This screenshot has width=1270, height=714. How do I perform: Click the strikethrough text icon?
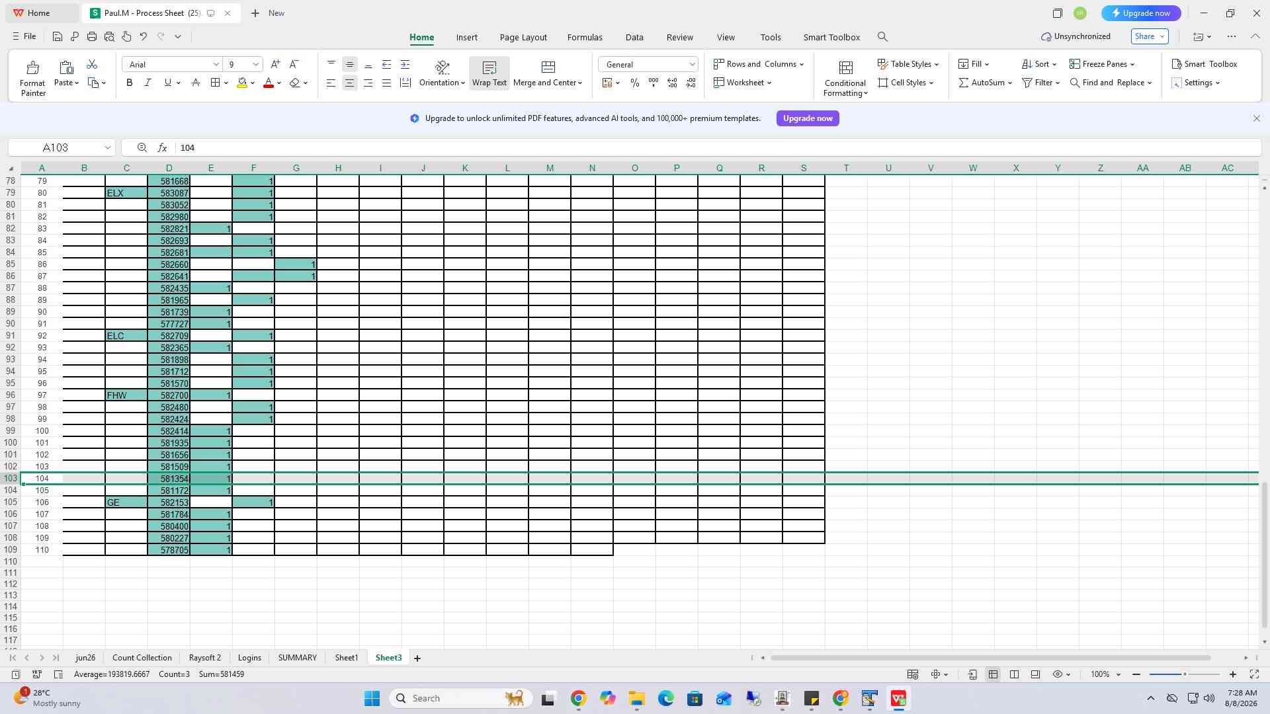(196, 83)
